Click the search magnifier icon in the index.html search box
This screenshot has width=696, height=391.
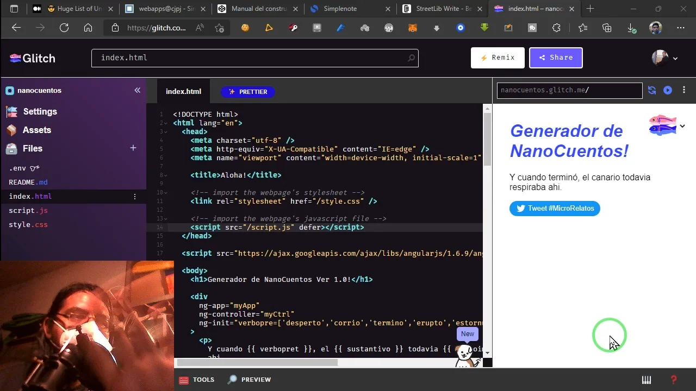[x=411, y=58]
